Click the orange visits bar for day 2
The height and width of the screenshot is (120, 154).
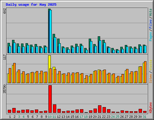(14, 73)
